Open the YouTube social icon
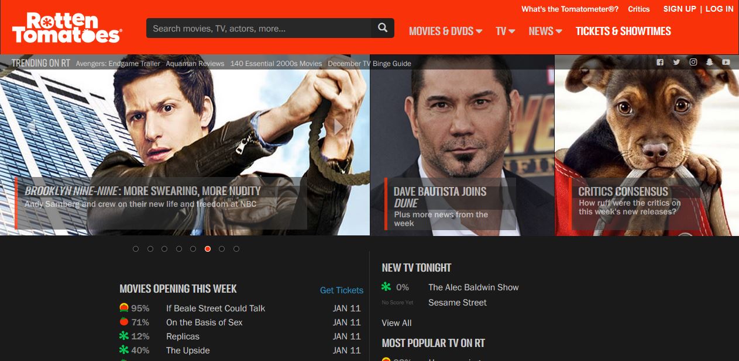The height and width of the screenshot is (361, 739). (x=726, y=63)
